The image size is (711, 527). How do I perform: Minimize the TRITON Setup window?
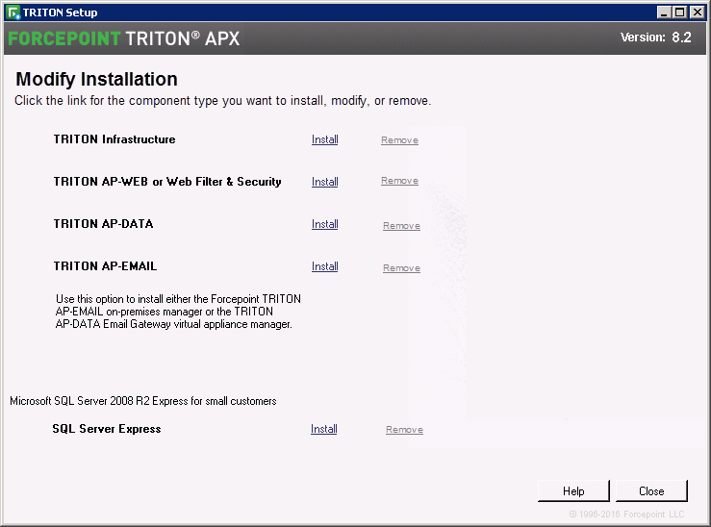[664, 13]
